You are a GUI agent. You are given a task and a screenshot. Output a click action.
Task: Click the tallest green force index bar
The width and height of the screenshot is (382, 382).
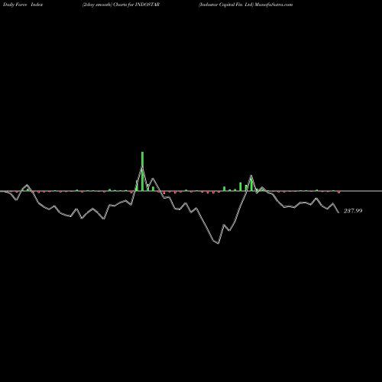pyautogui.click(x=142, y=171)
